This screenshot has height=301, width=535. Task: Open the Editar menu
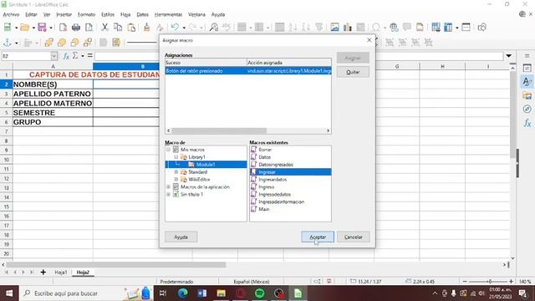click(x=31, y=14)
